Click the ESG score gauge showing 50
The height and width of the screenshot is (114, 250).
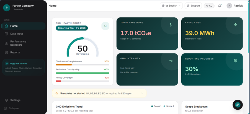[83, 47]
